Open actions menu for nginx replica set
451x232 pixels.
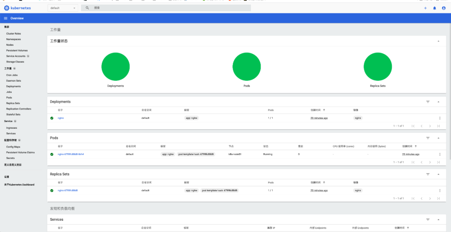[x=440, y=190]
